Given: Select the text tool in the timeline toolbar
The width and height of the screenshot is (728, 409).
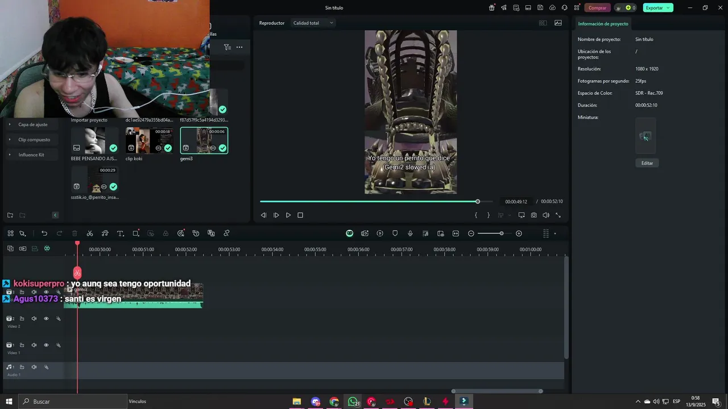Looking at the screenshot, I should (121, 233).
